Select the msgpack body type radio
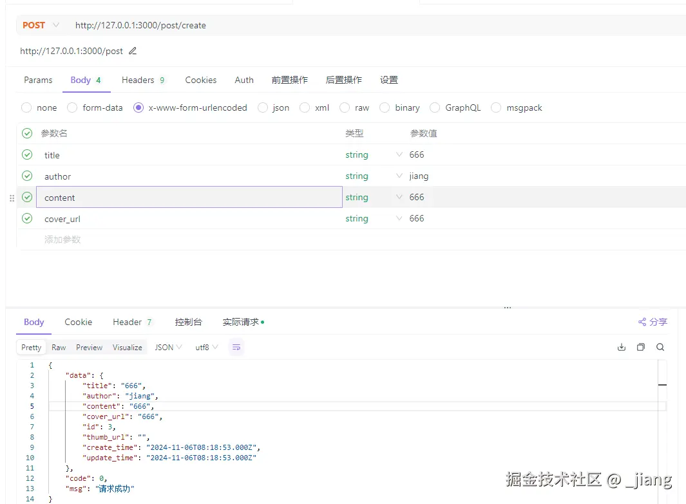The width and height of the screenshot is (686, 504). tap(496, 107)
